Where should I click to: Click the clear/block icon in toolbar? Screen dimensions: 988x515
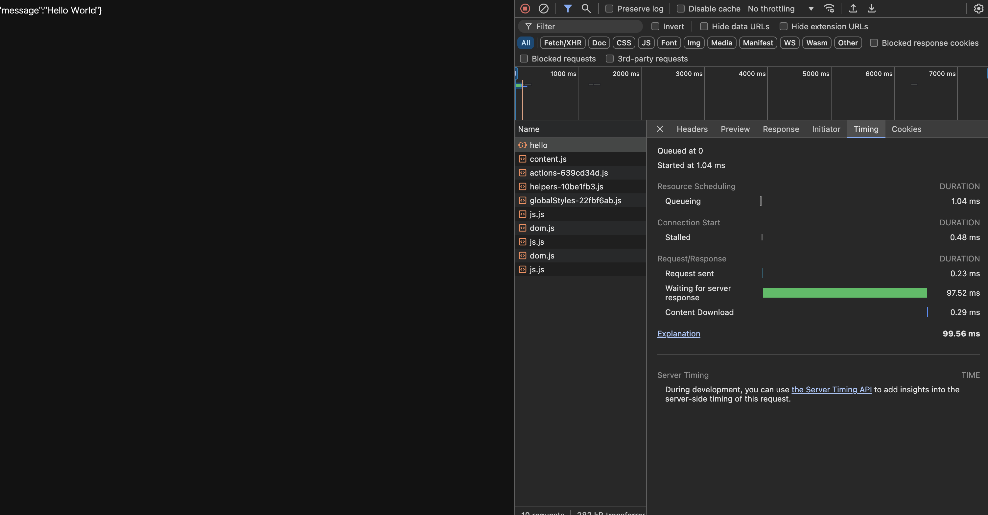[544, 9]
